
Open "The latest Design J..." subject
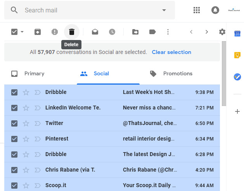149,154
